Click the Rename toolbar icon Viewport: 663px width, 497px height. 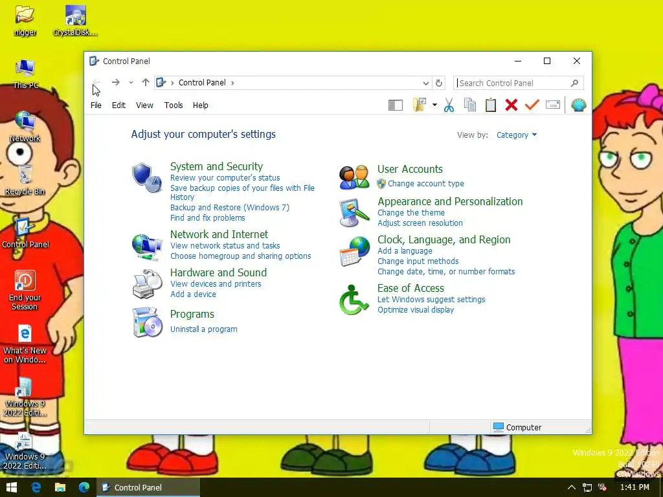point(553,105)
